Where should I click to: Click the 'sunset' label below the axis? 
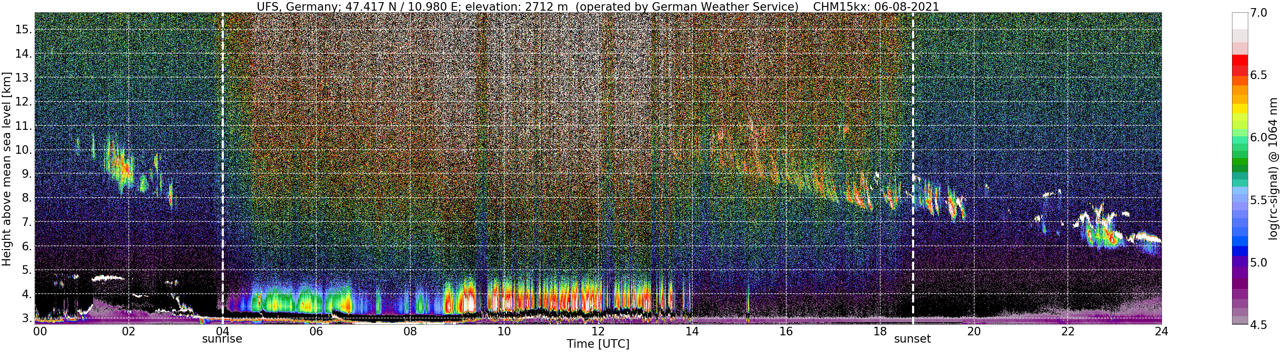pyautogui.click(x=913, y=339)
